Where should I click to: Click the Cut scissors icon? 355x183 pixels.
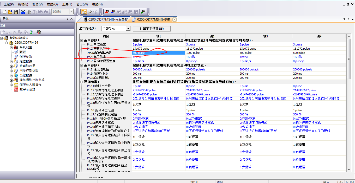[23, 12]
